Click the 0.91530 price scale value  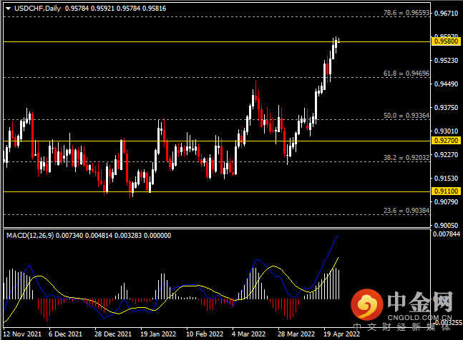[x=446, y=179]
